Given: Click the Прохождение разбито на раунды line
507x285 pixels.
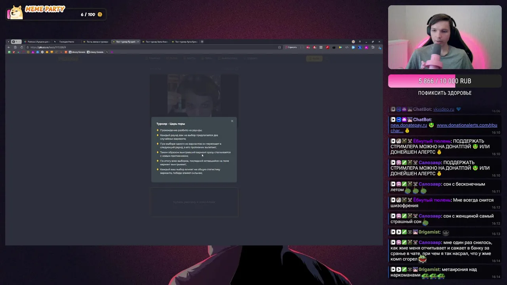Looking at the screenshot, I should tap(181, 130).
